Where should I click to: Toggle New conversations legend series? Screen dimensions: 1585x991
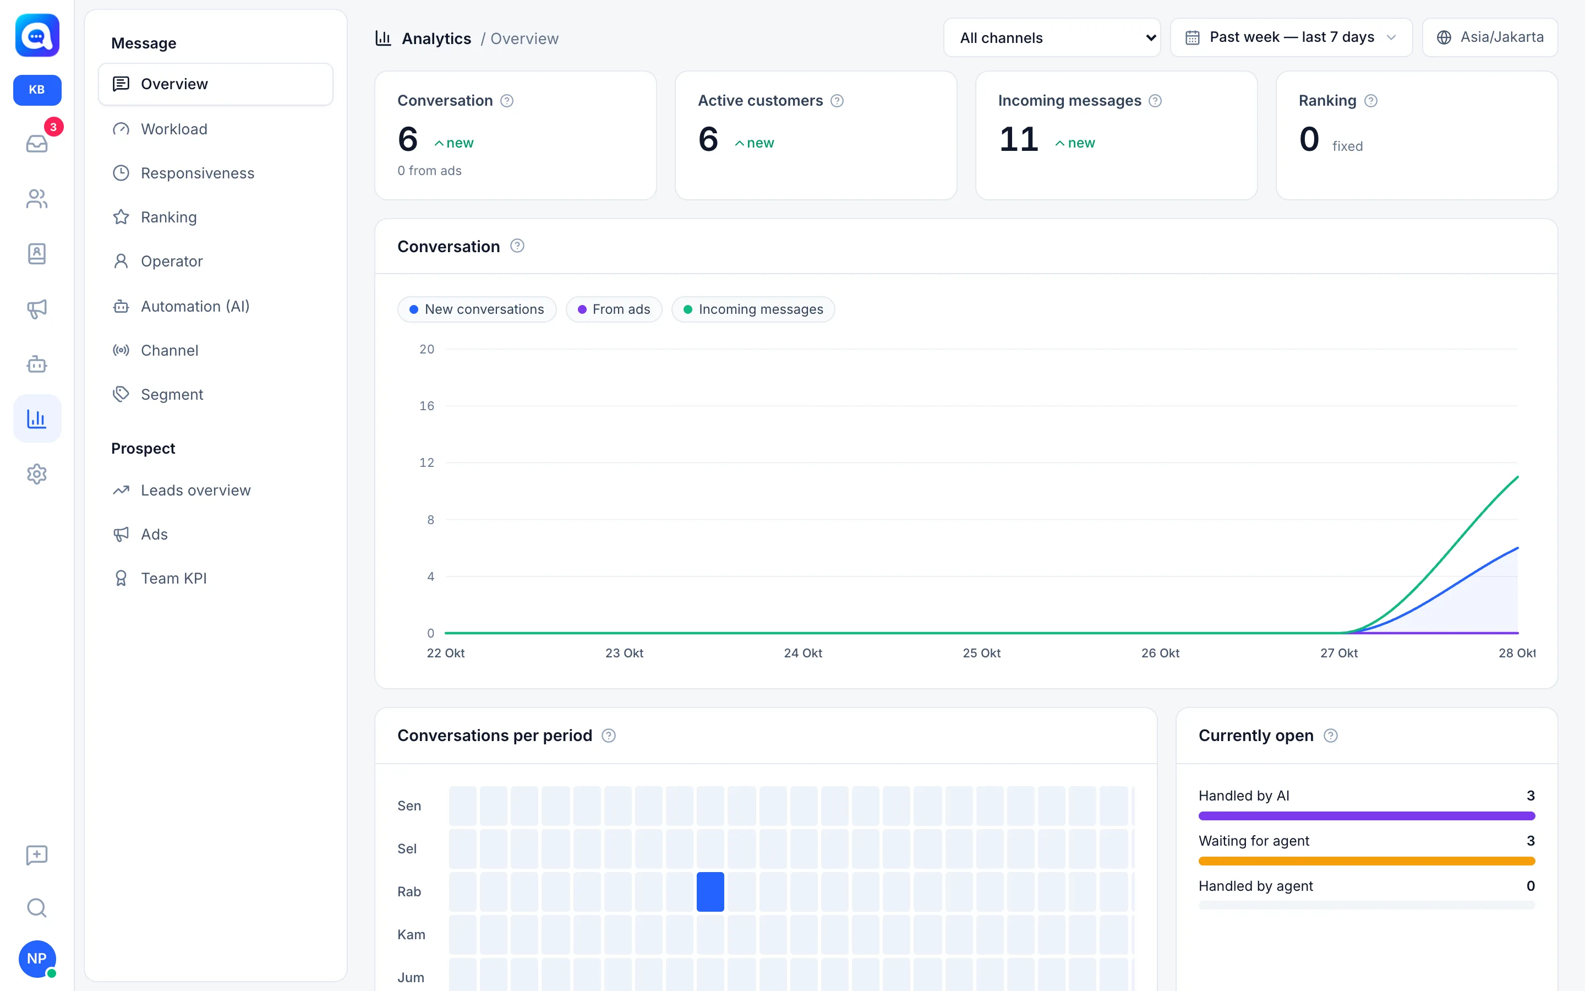(477, 309)
